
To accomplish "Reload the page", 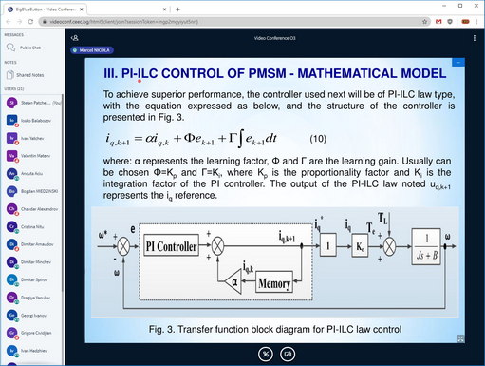I will coord(30,22).
